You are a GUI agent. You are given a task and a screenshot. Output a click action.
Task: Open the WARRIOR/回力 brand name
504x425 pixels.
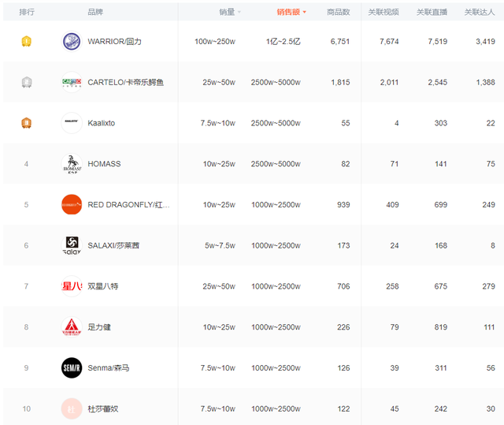pyautogui.click(x=114, y=42)
